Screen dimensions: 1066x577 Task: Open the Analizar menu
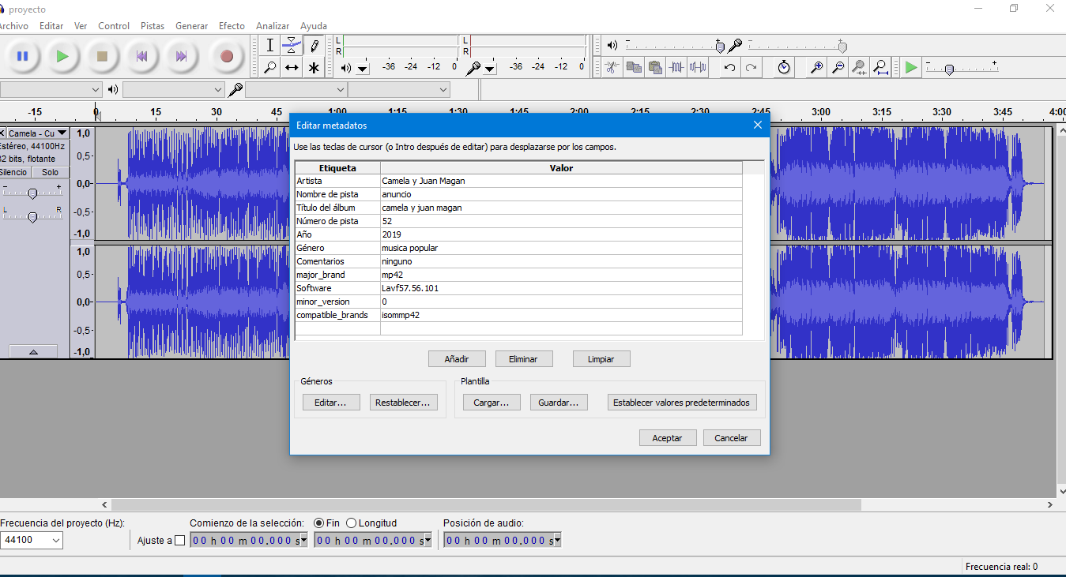tap(273, 26)
